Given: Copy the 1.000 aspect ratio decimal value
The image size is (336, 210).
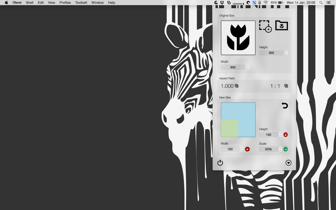Looking at the screenshot, I should tap(237, 86).
